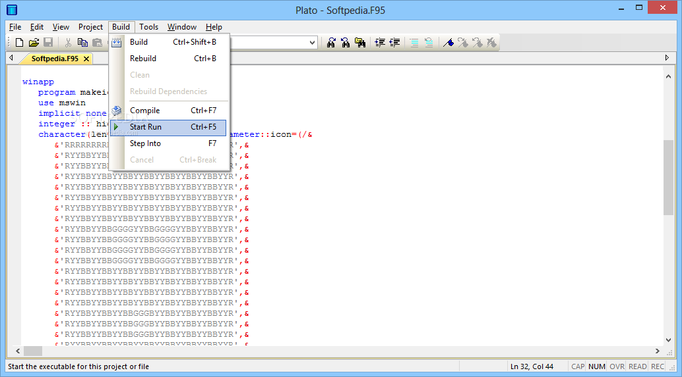Click the comment lines toolbar icon
The image size is (682, 377).
[x=414, y=43]
